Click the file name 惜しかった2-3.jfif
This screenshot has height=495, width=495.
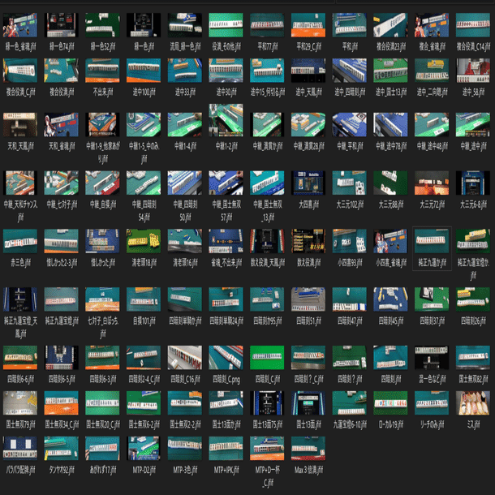62,263
